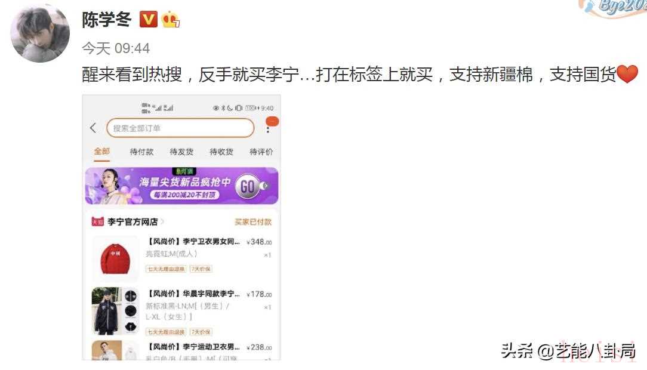Expand 李宁官方网店 store chevron
Image resolution: width=647 pixels, height=370 pixels.
(x=162, y=222)
